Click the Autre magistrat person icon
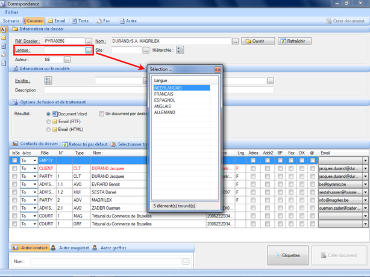The width and height of the screenshot is (370, 277). click(54, 247)
